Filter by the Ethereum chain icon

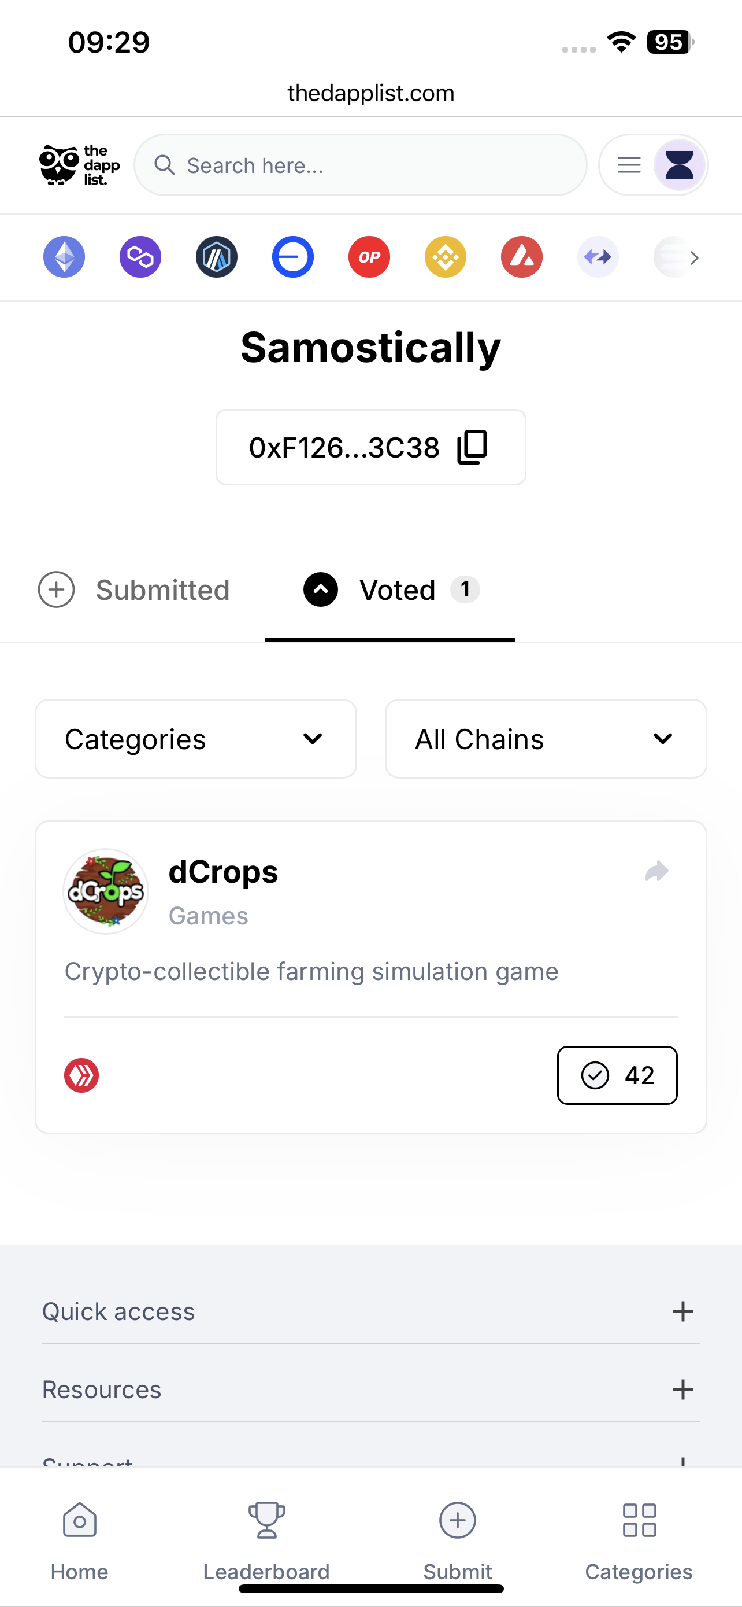coord(64,257)
